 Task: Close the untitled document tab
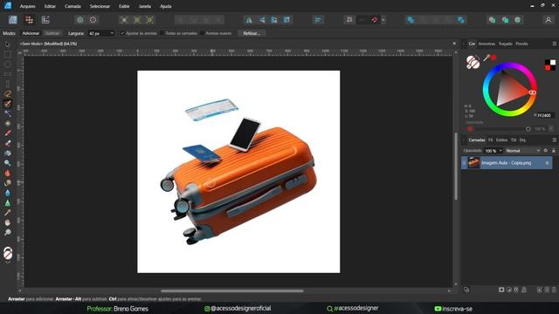454,44
